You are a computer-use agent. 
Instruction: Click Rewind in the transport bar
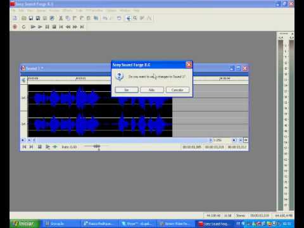pos(68,27)
